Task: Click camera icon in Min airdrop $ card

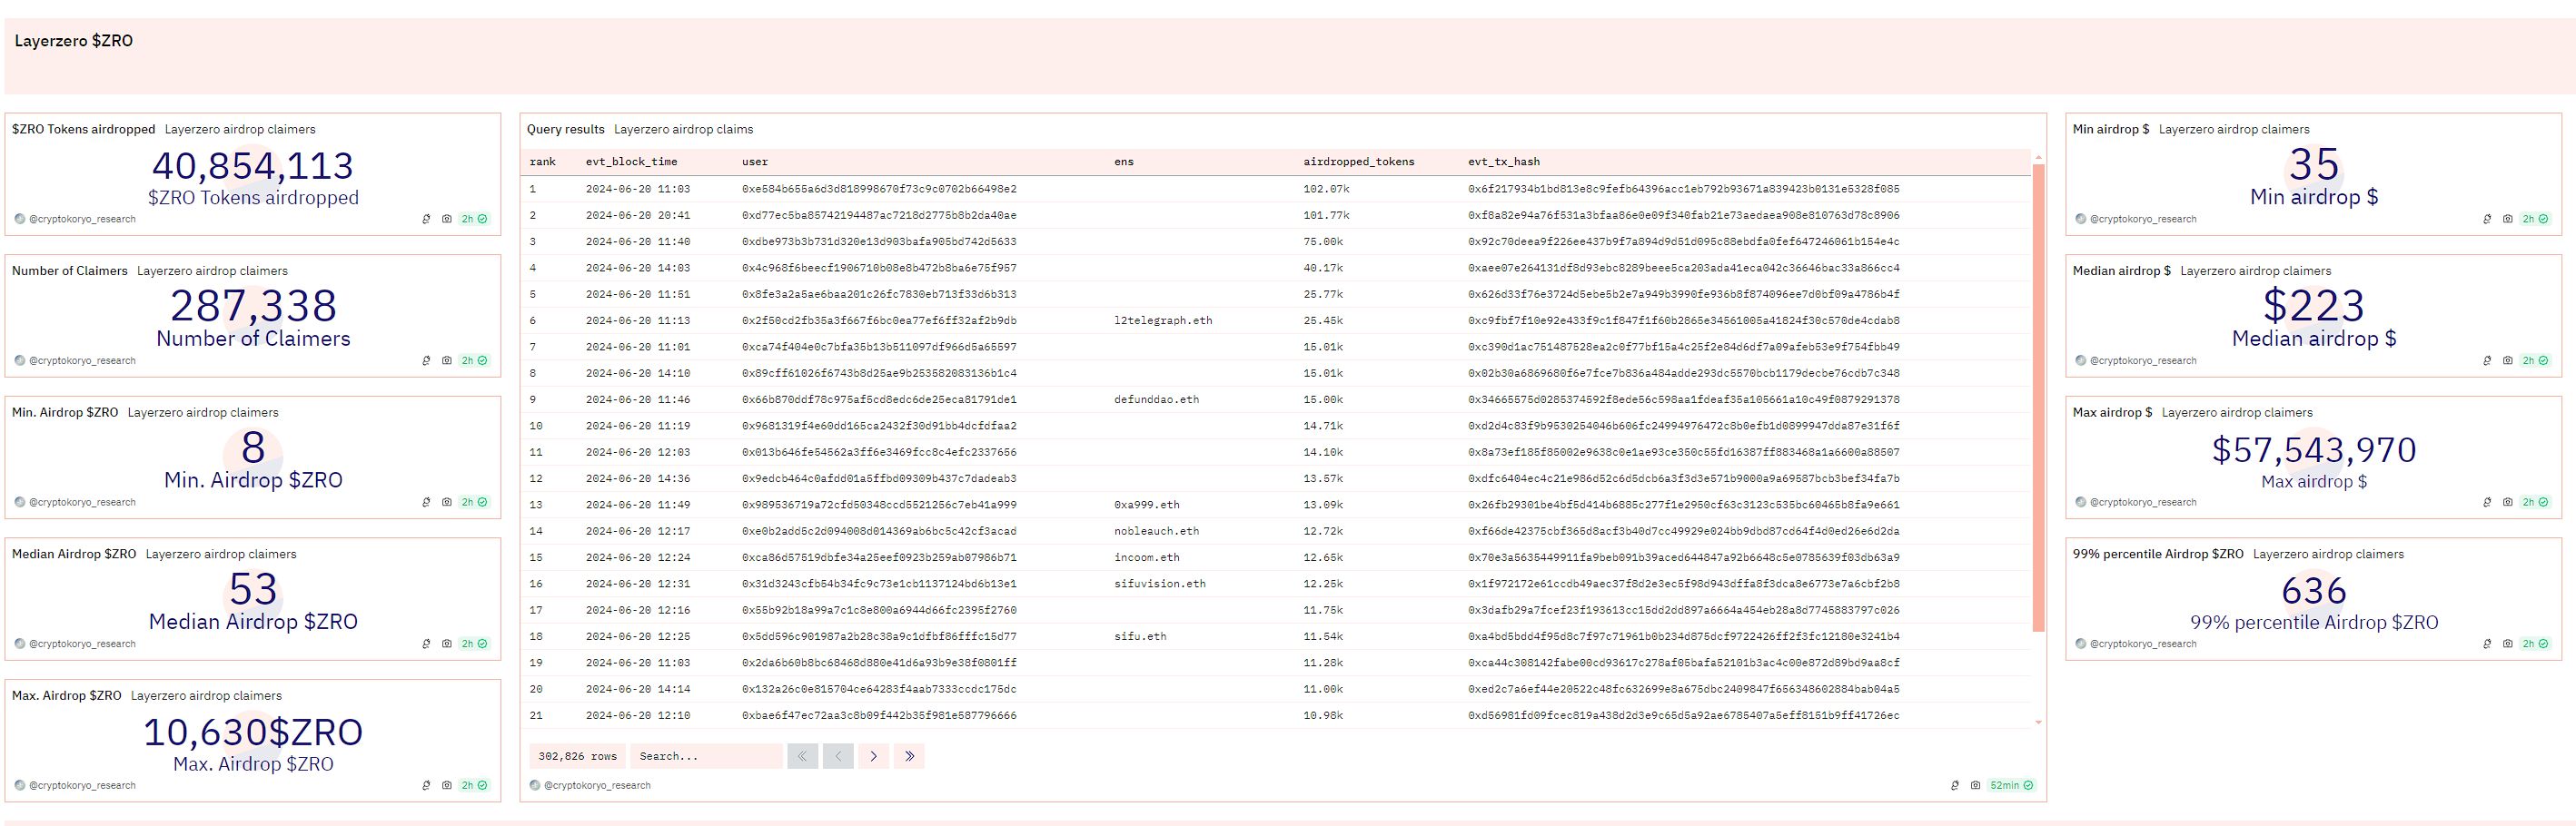Action: pos(2507,219)
